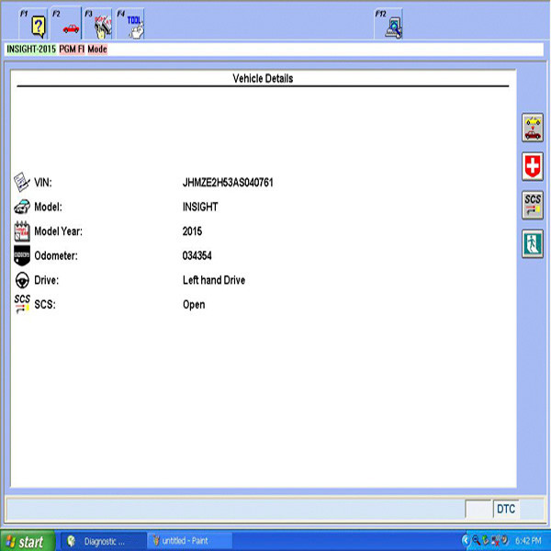Viewport: 551px width, 551px height.
Task: Open the F4 TOOL menu icon
Action: click(134, 23)
